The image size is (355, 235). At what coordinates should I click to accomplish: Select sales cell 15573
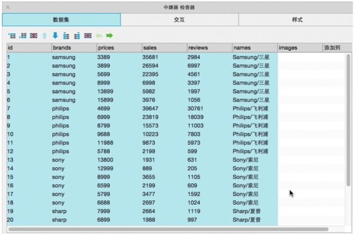coord(150,126)
